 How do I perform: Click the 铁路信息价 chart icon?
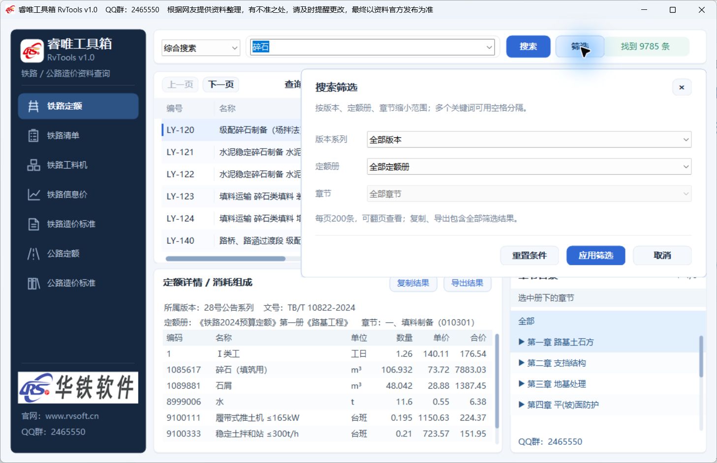[33, 195]
